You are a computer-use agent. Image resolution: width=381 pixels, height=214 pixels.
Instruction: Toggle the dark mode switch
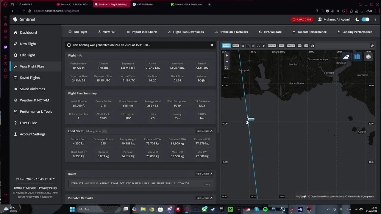pos(365,19)
